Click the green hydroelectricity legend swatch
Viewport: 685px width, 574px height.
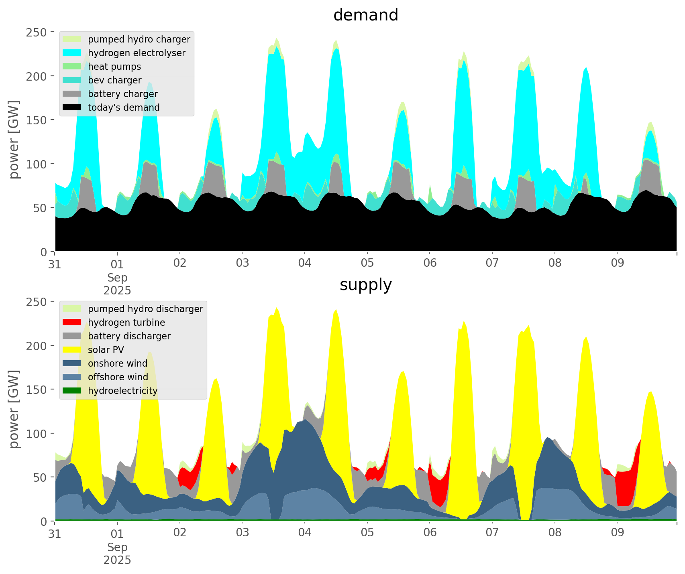[72, 391]
